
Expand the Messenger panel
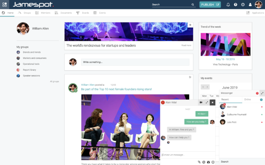262,93
